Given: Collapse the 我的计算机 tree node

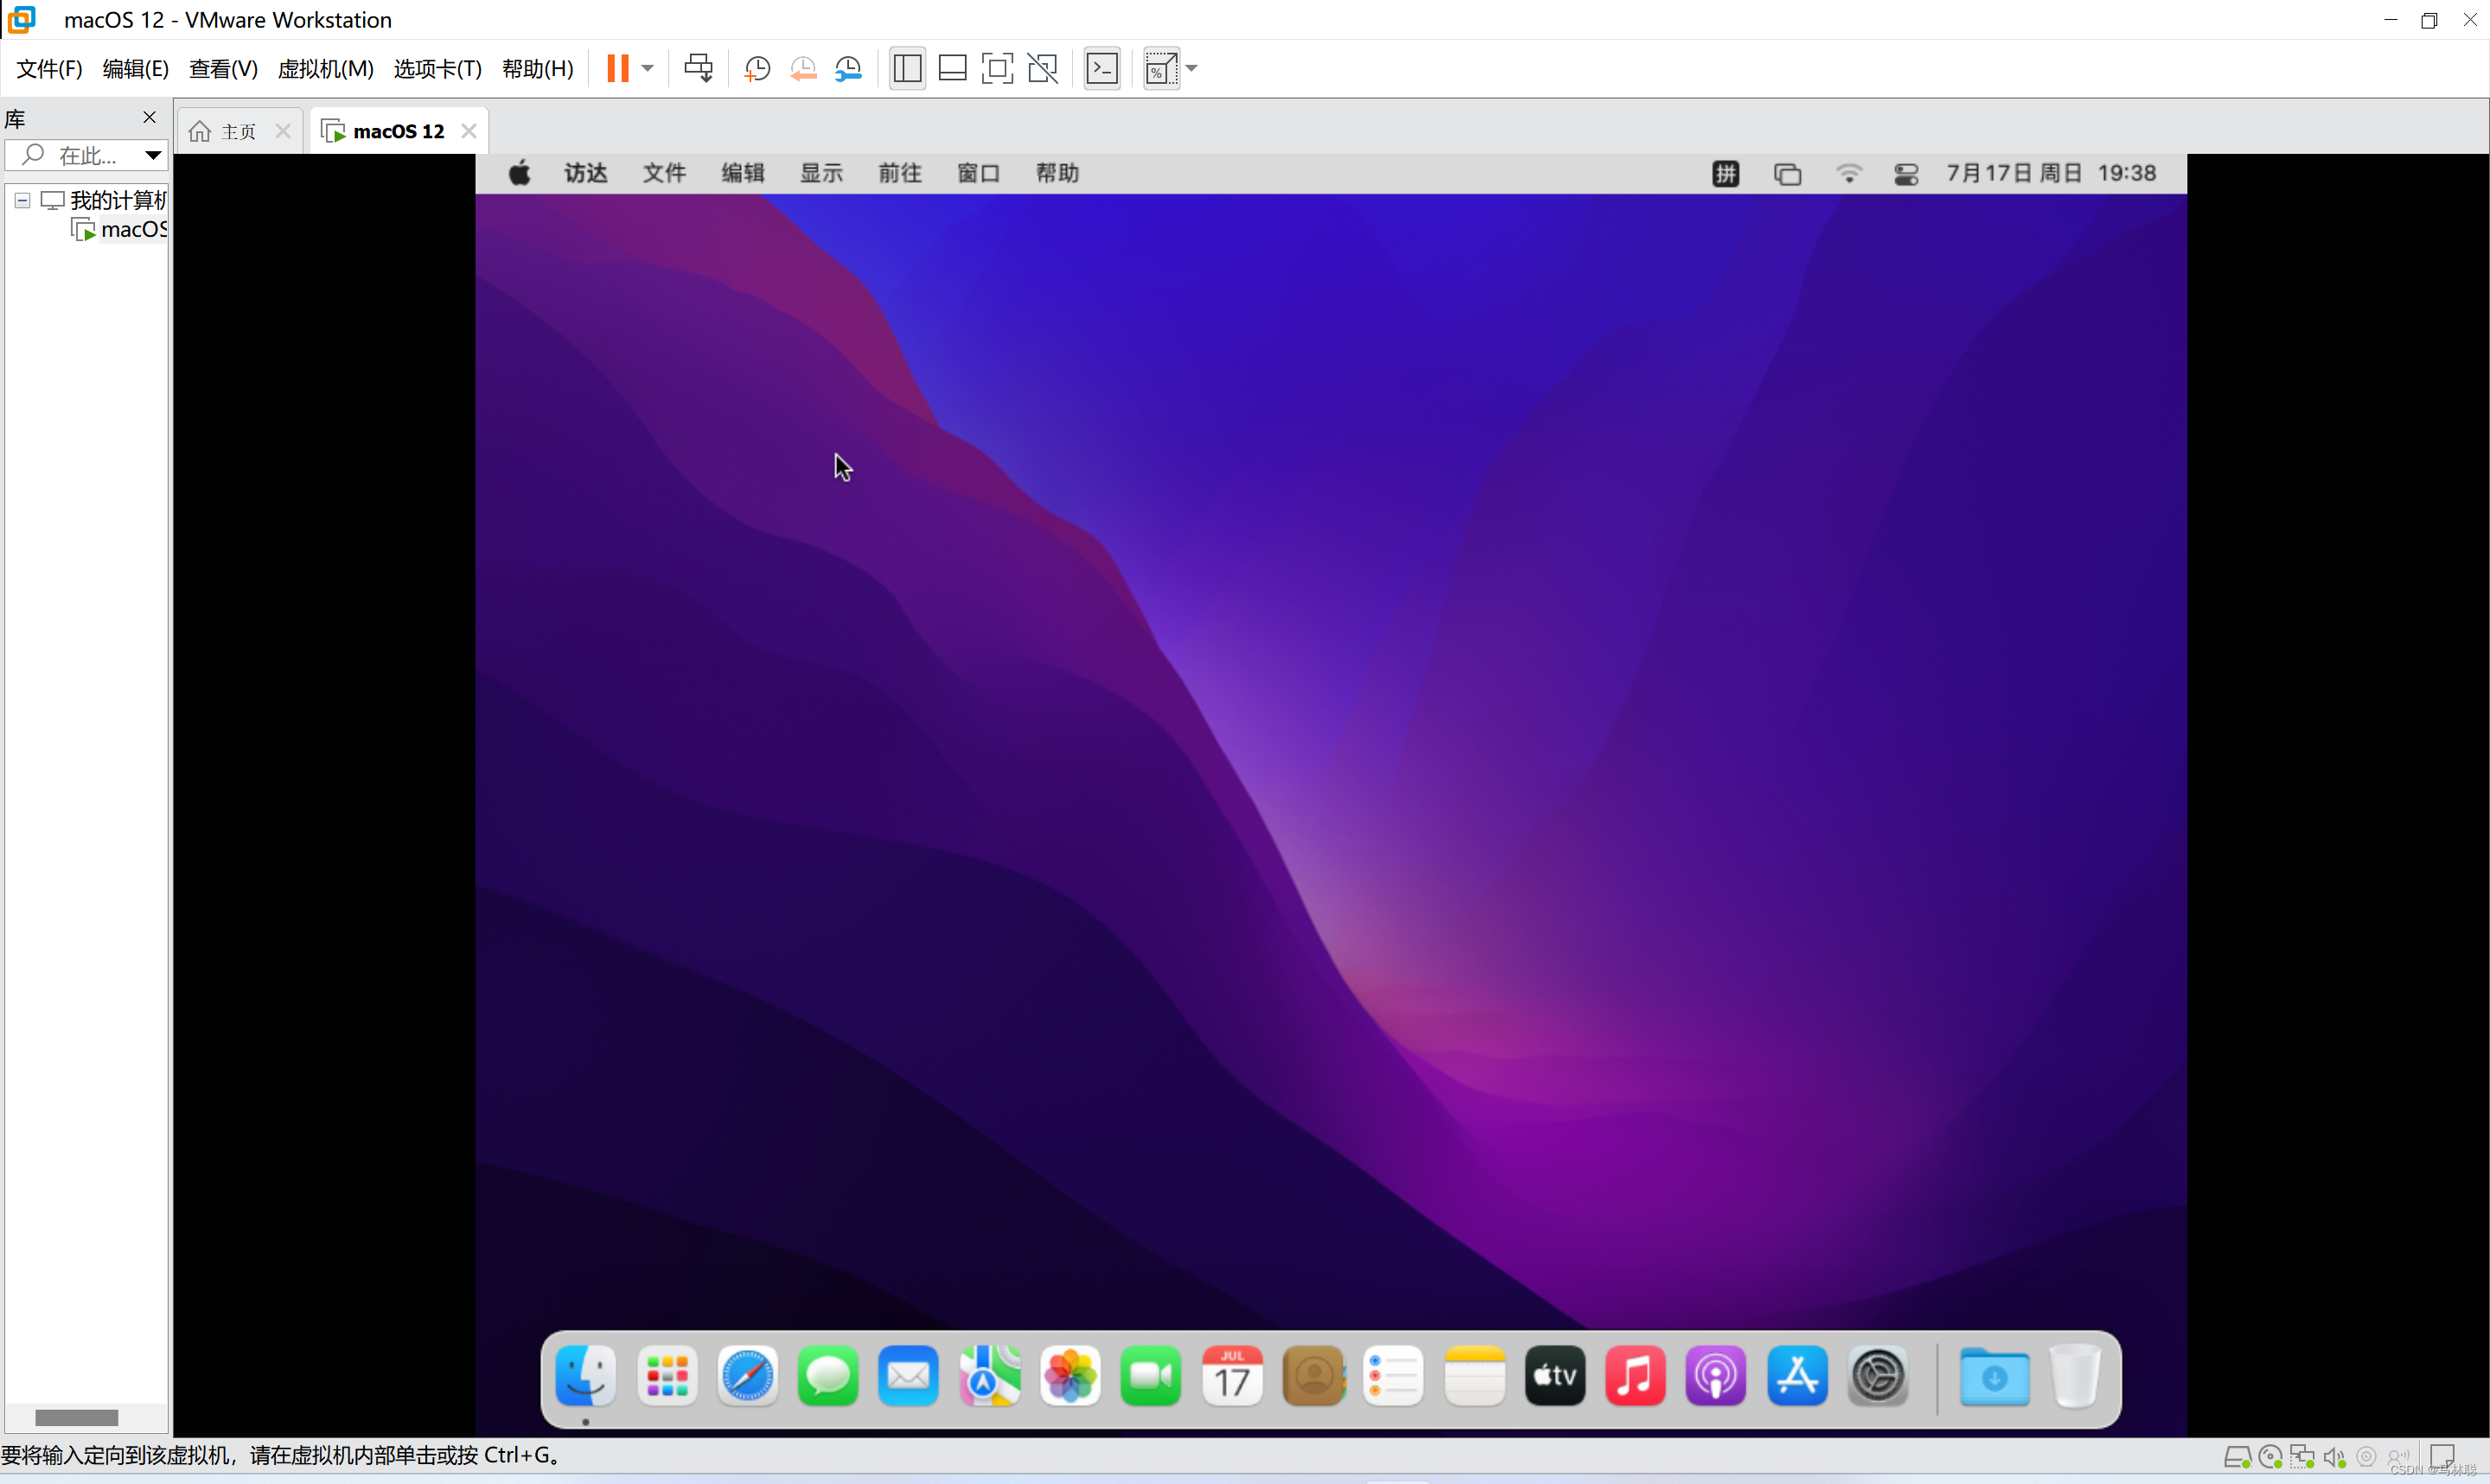Looking at the screenshot, I should (x=22, y=200).
